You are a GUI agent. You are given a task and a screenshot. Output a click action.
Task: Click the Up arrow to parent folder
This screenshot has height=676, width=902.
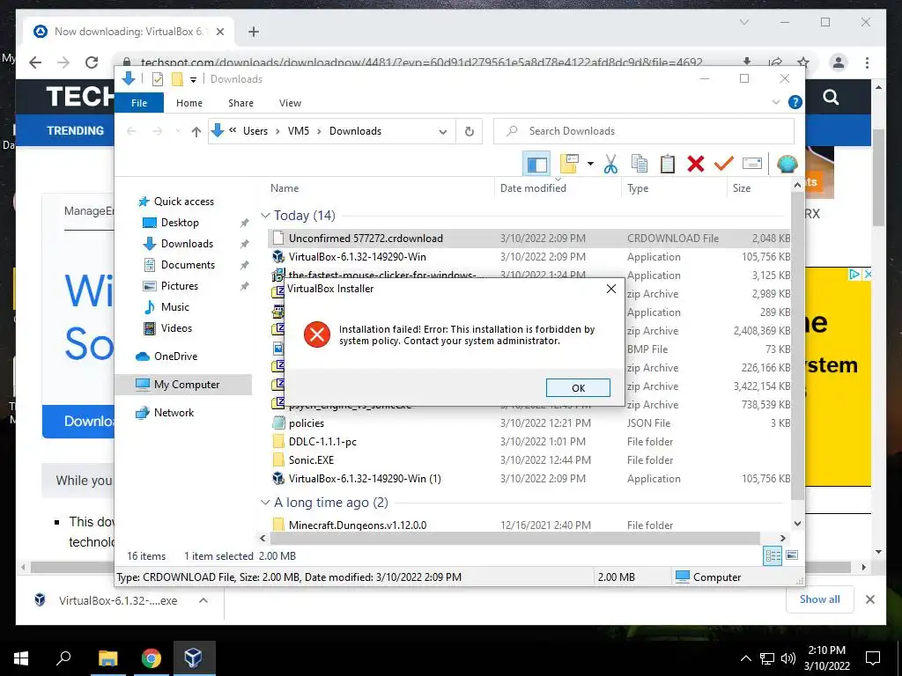(196, 132)
